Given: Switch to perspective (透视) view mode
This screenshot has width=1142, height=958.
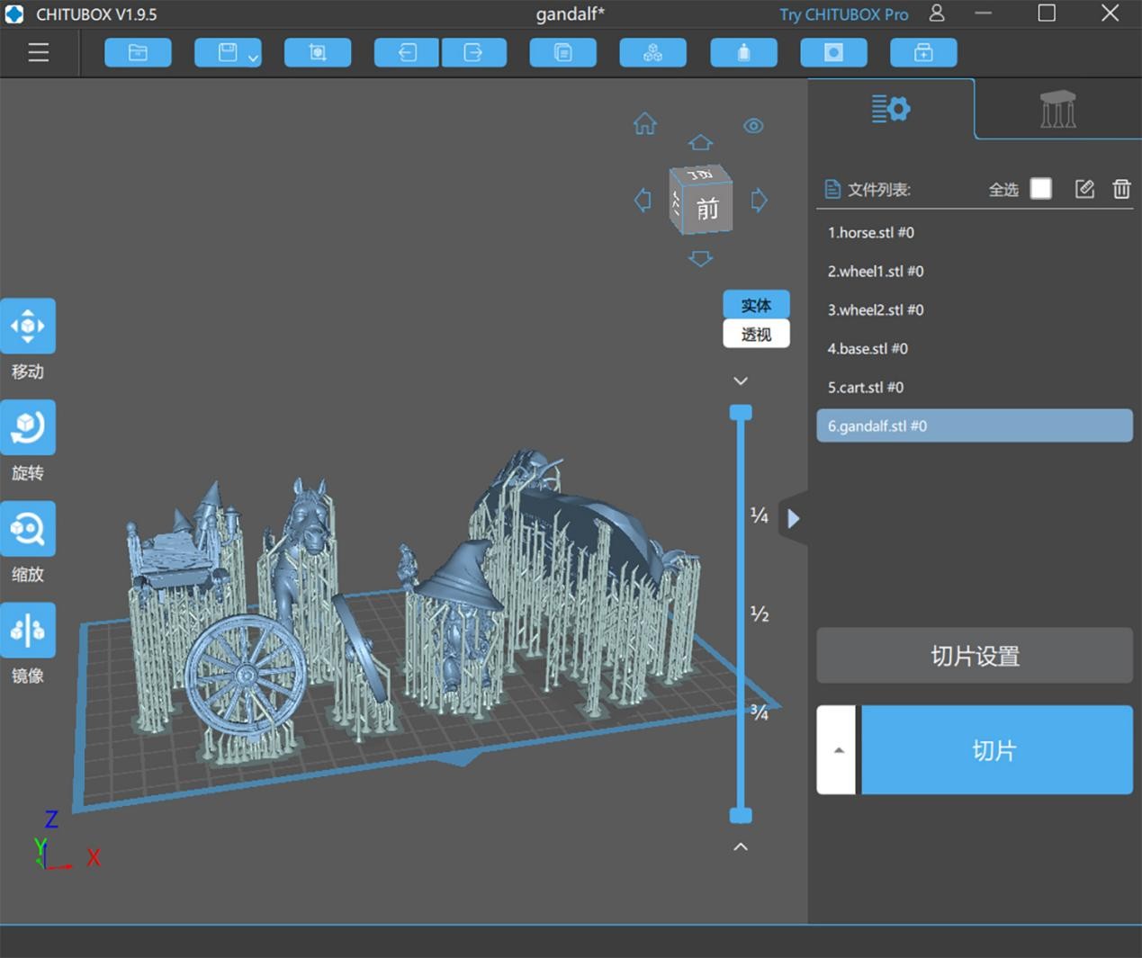Looking at the screenshot, I should [x=756, y=335].
